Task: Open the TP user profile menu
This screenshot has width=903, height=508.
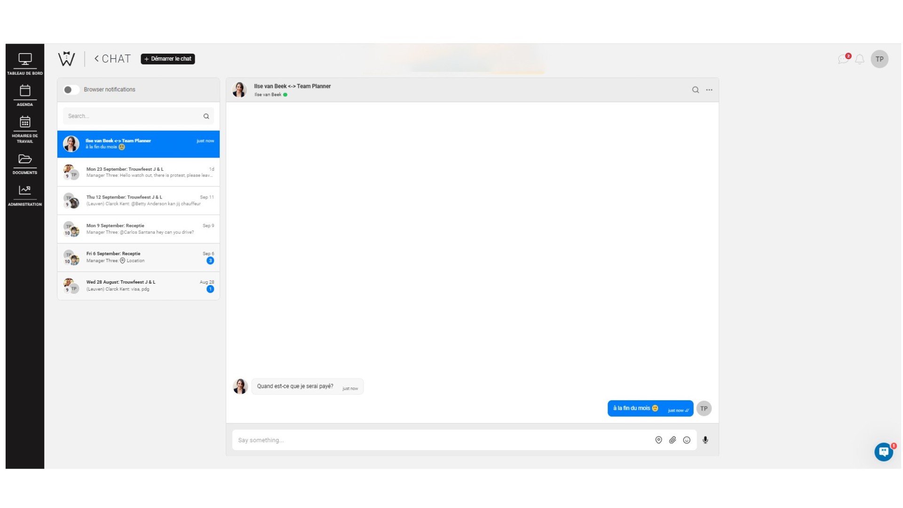Action: [x=879, y=59]
